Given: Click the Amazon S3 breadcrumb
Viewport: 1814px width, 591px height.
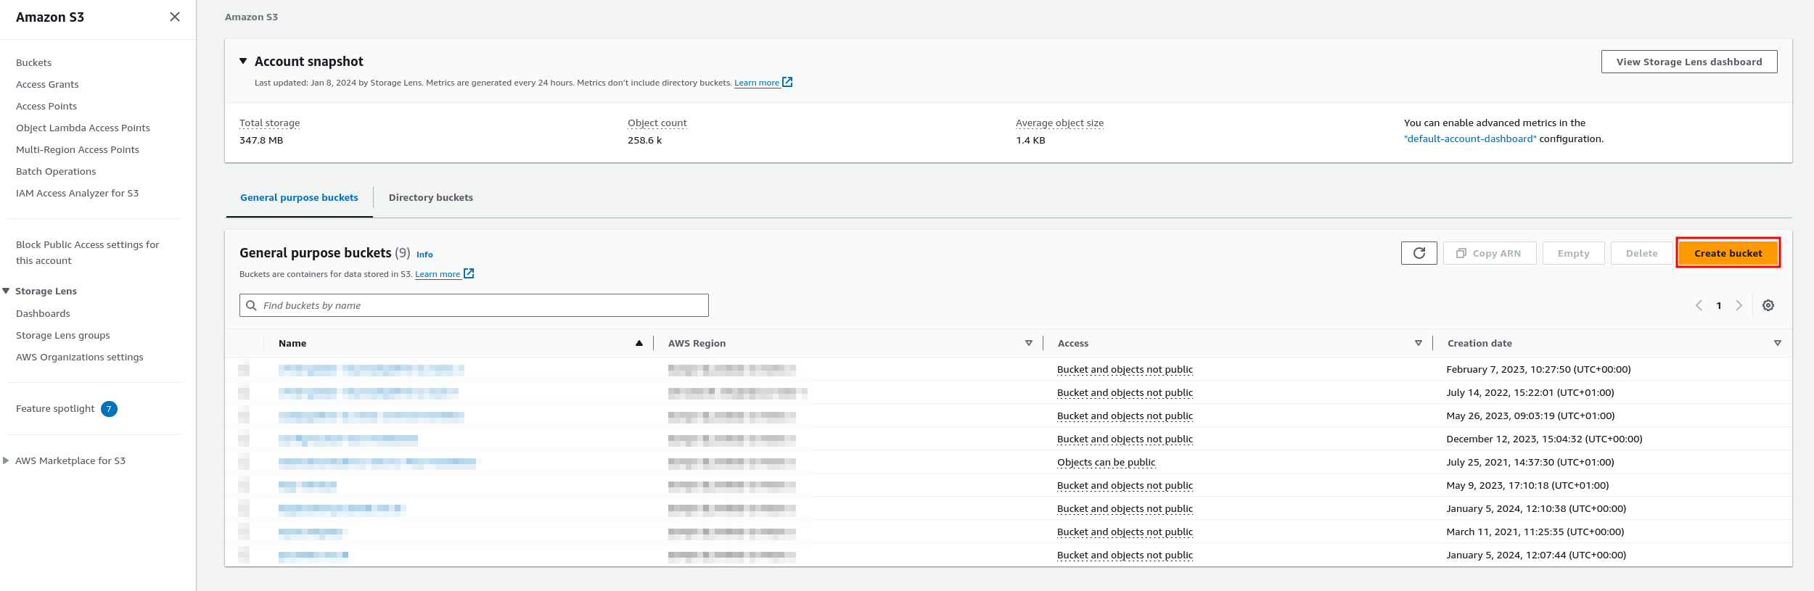Looking at the screenshot, I should [x=251, y=17].
